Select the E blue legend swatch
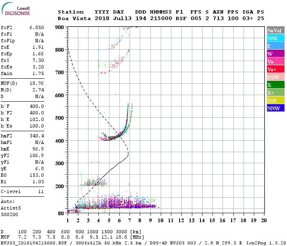 coord(276,46)
